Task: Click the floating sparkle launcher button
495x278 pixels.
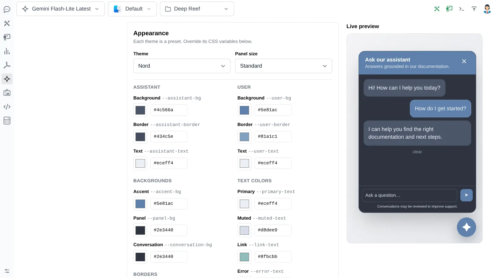Action: coord(467,227)
